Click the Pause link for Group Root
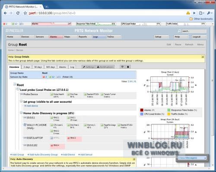The width and height of the screenshot is (216, 172). pyautogui.click(x=178, y=45)
